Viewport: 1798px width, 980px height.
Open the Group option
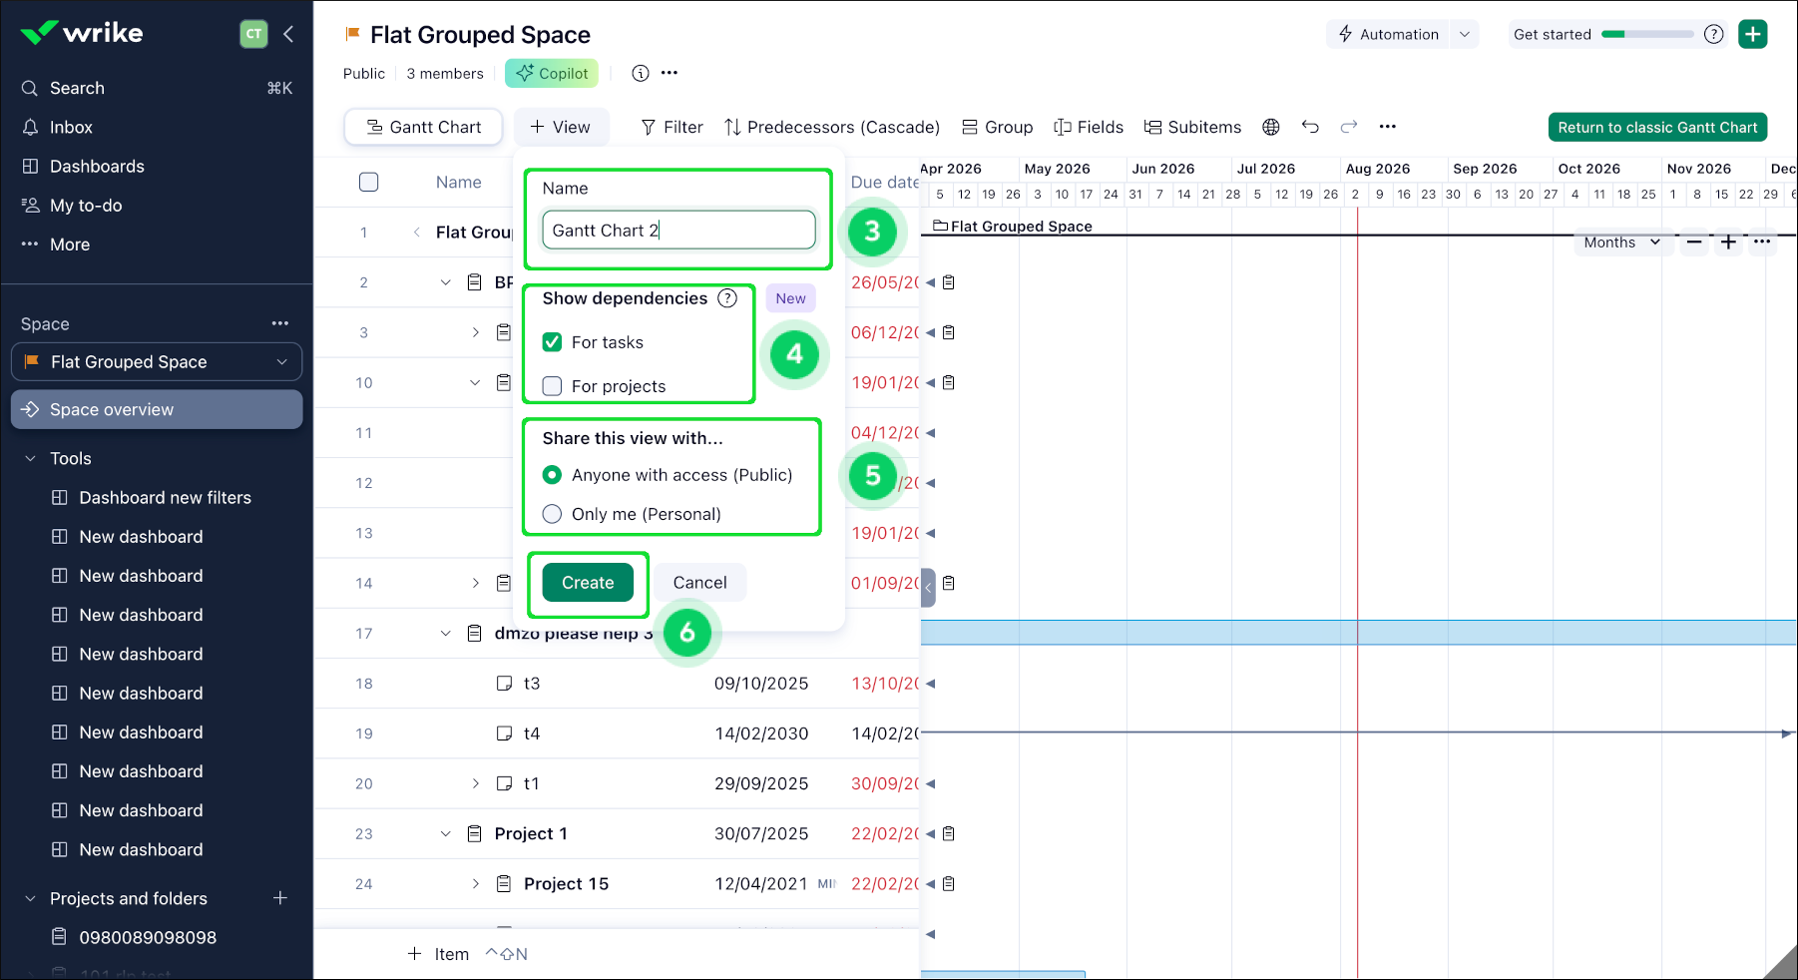[x=997, y=127]
